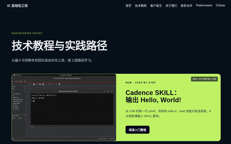Click the 从最小可用脚本到团队级自动化工具 subtitle
231x144 pixels.
coord(52,60)
